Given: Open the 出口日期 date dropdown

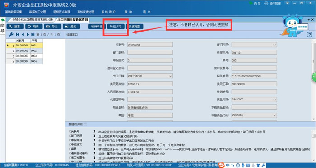Looking at the screenshot, I should point(170,76).
